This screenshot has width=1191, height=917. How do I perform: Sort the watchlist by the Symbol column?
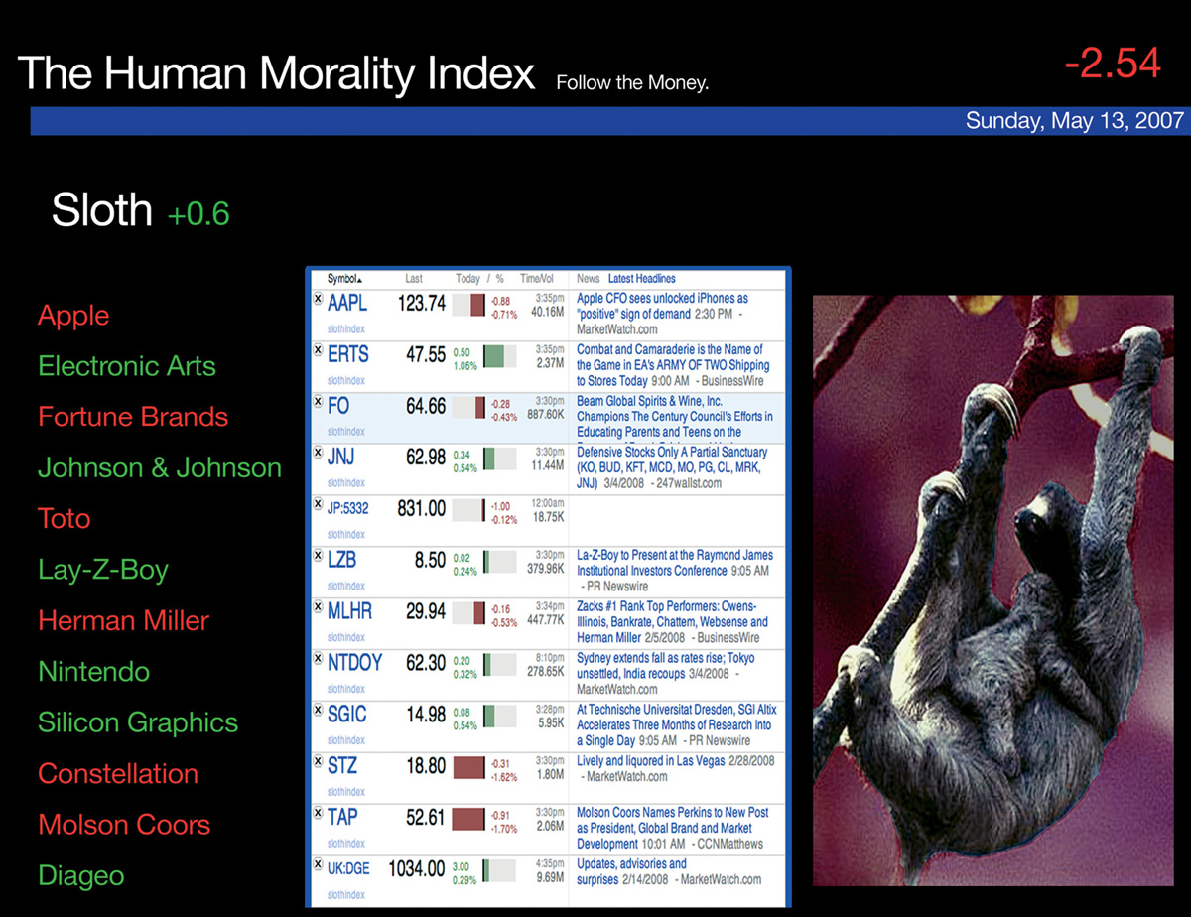pos(344,279)
